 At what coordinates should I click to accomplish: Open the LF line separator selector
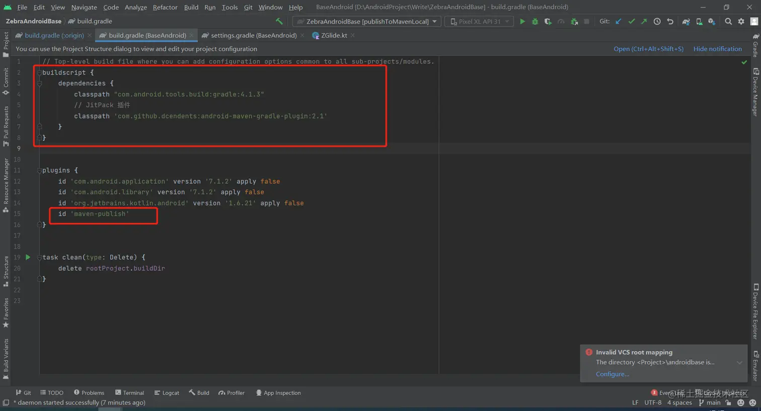point(635,402)
